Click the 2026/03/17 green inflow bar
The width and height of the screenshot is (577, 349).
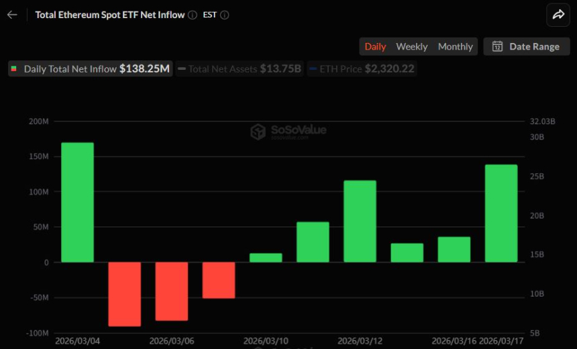tap(501, 213)
